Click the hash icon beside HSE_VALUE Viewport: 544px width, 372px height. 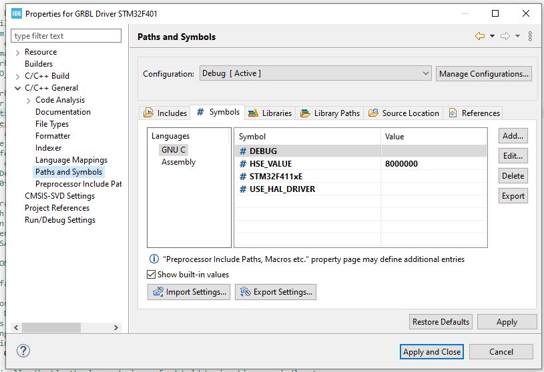coord(243,164)
